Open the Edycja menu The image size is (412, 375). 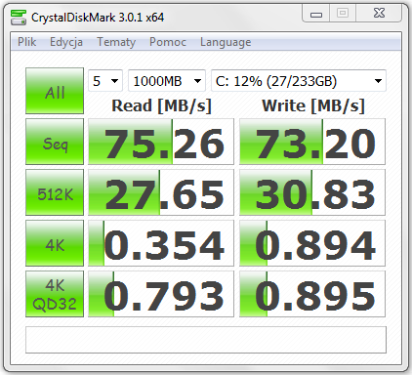[x=66, y=42]
